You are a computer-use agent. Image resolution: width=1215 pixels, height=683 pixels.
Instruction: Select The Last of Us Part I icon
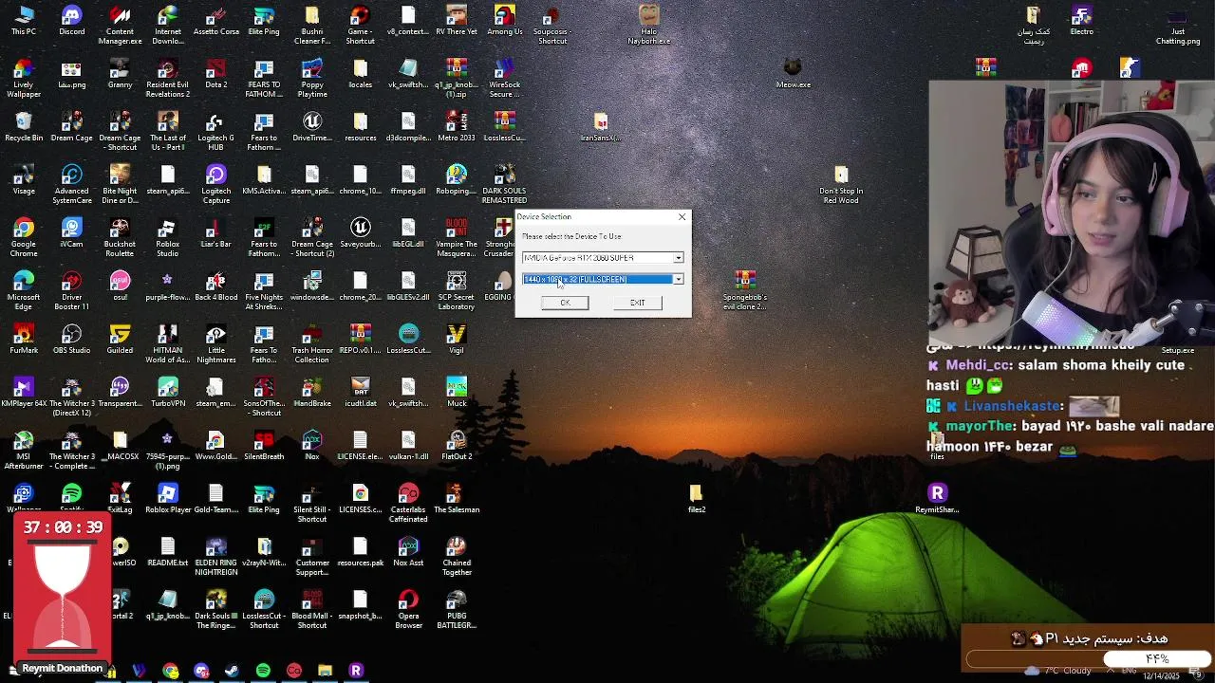[x=168, y=131]
